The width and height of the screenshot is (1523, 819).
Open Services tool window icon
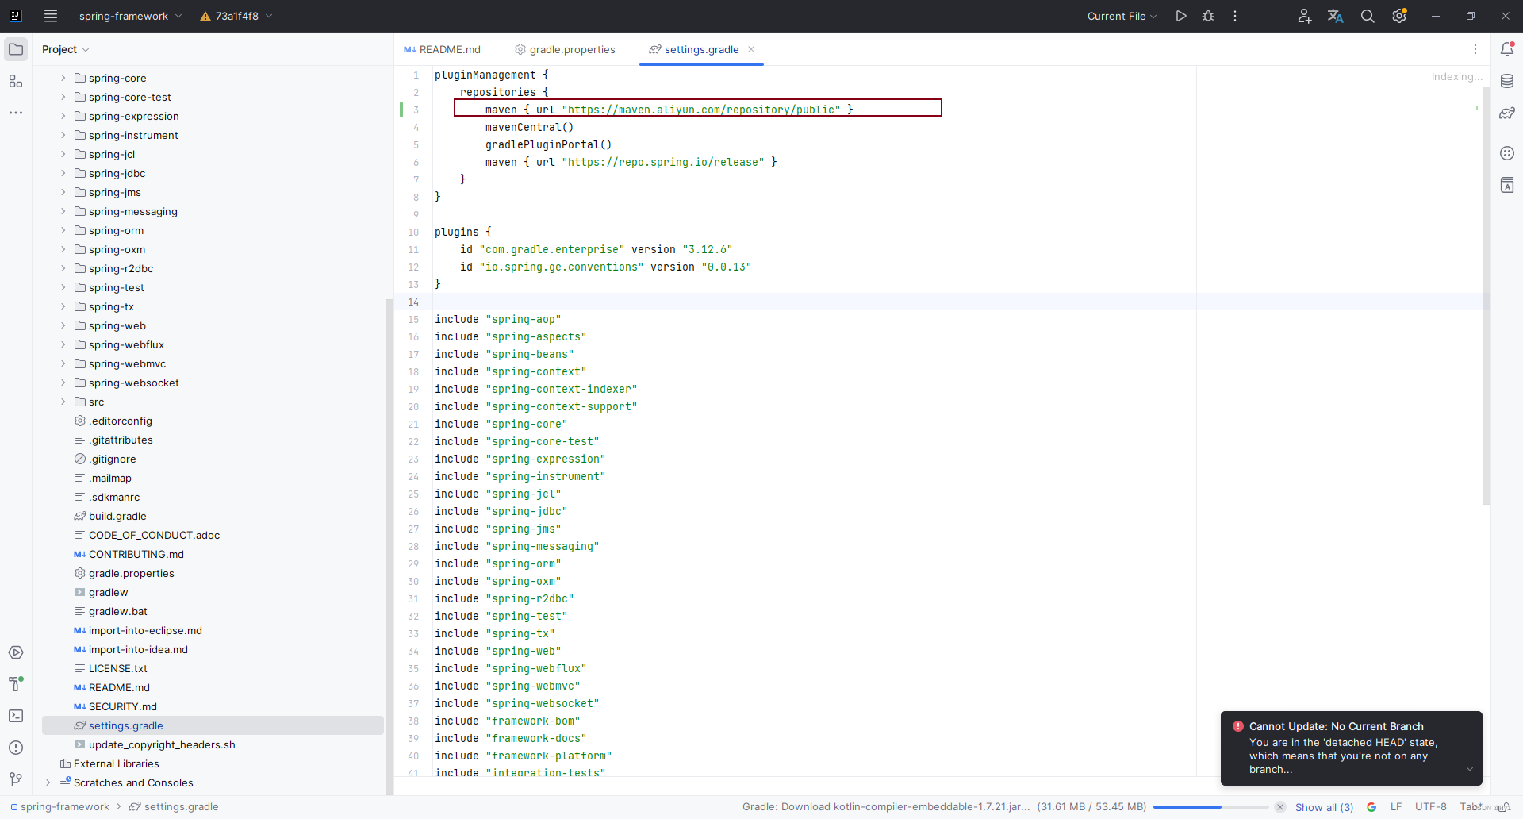point(16,652)
